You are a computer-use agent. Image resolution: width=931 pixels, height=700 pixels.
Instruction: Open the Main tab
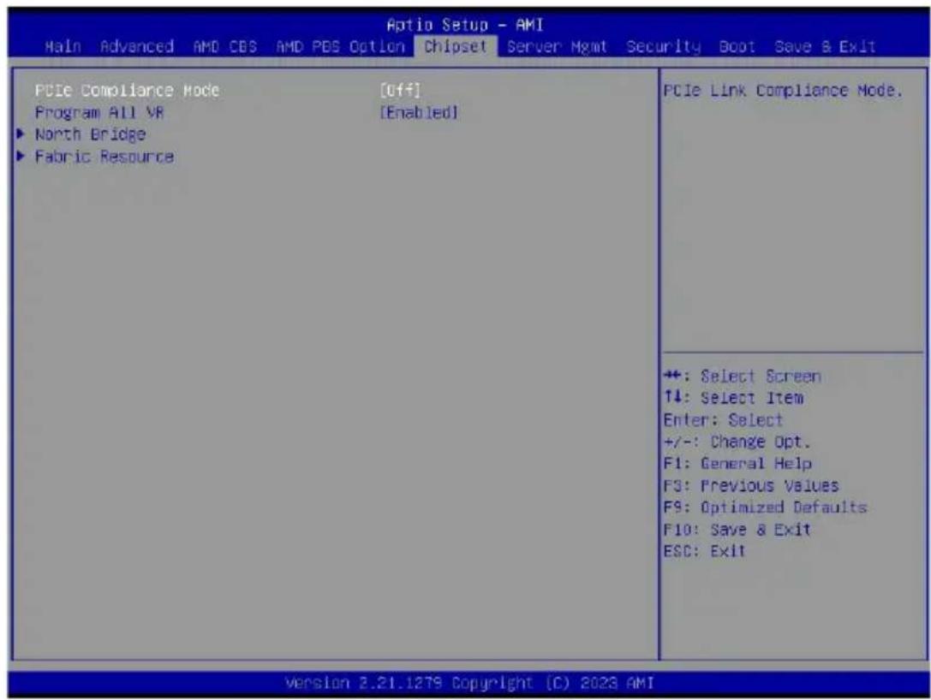click(63, 46)
